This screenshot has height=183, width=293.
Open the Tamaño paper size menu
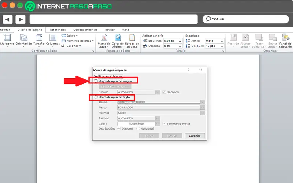pos(39,40)
